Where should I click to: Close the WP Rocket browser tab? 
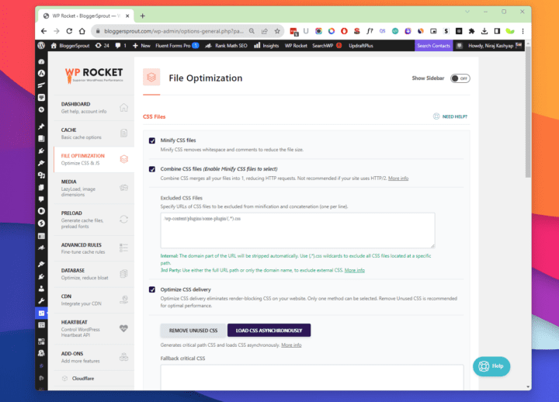[127, 16]
